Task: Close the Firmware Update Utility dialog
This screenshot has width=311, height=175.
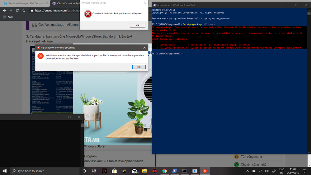Action: tap(145, 3)
